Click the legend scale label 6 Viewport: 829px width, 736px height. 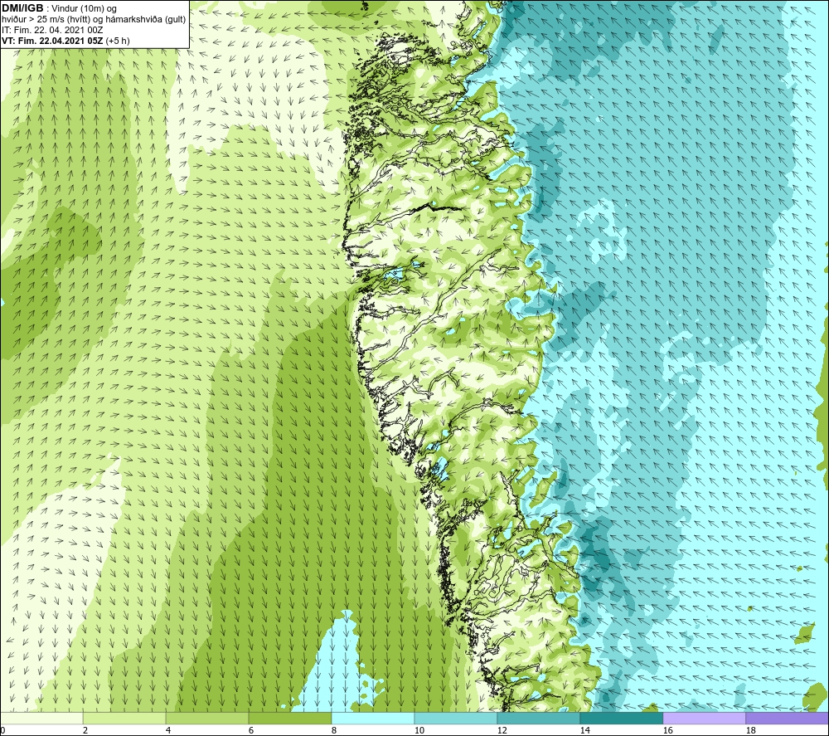pos(250,731)
